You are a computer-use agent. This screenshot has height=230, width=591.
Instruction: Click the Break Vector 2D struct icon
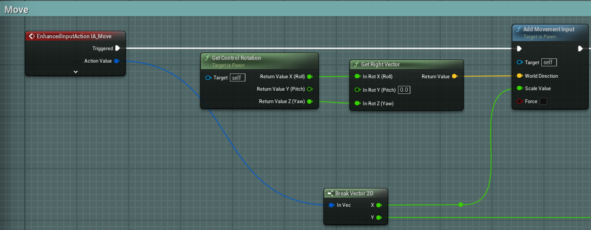pos(330,193)
